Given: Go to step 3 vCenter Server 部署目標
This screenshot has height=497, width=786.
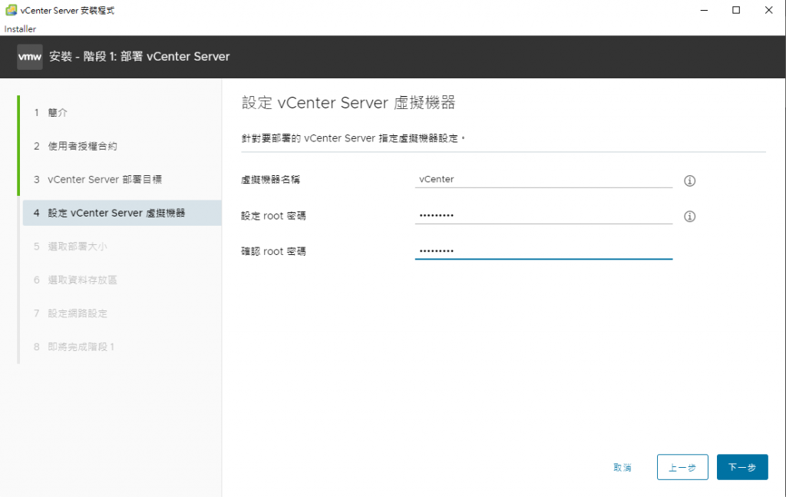Looking at the screenshot, I should coord(97,180).
